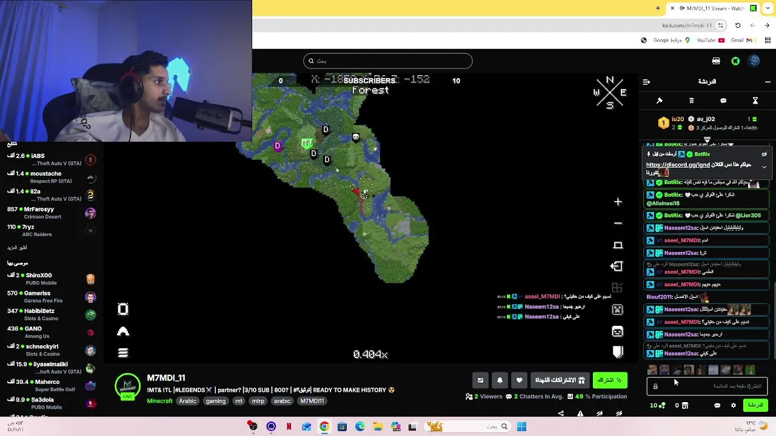The image size is (776, 436).
Task: Open the chat bubble icon in chat toolbar
Action: coord(723,101)
